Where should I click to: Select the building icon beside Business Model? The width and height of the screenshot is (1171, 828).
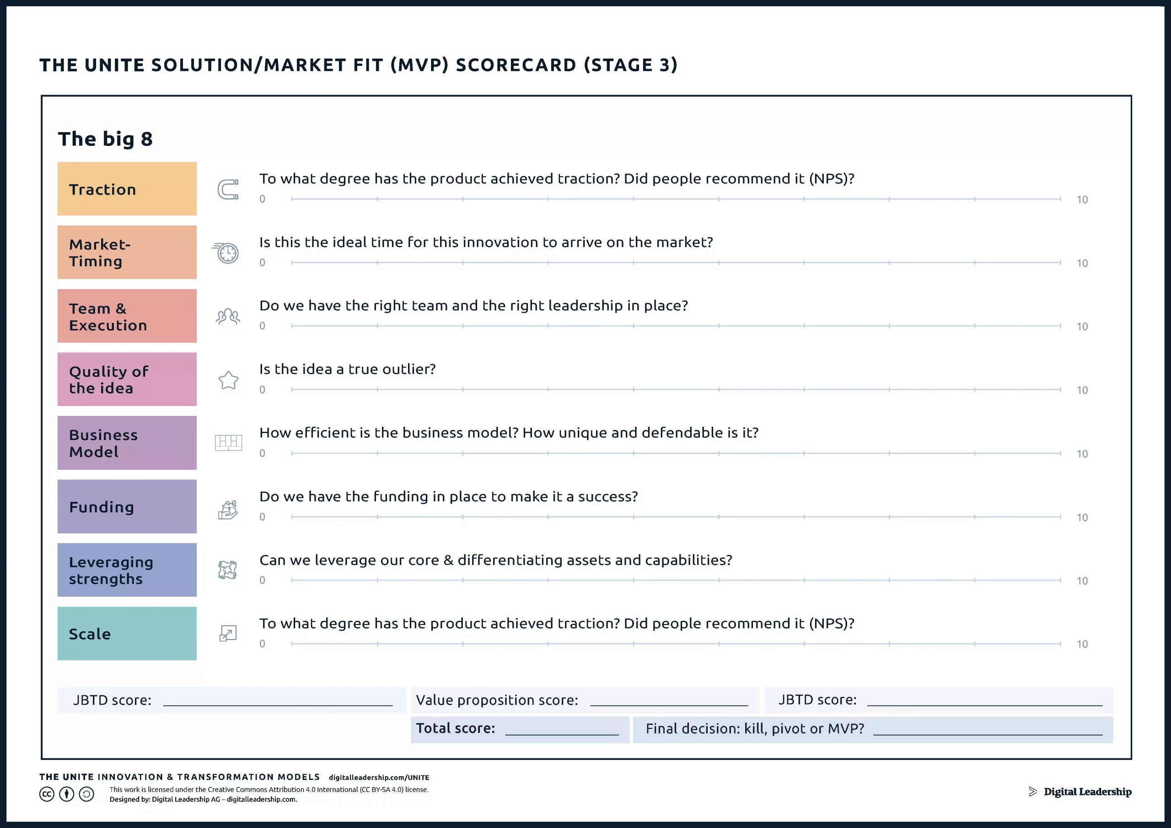(229, 443)
